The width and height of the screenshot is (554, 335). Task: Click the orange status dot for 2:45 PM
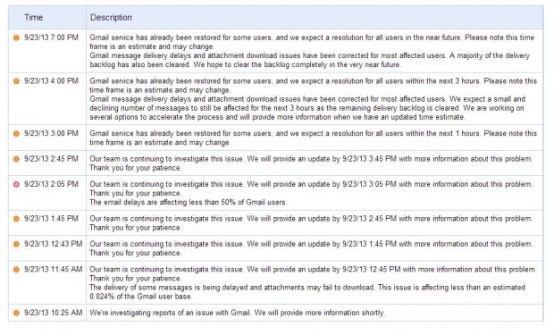16,159
